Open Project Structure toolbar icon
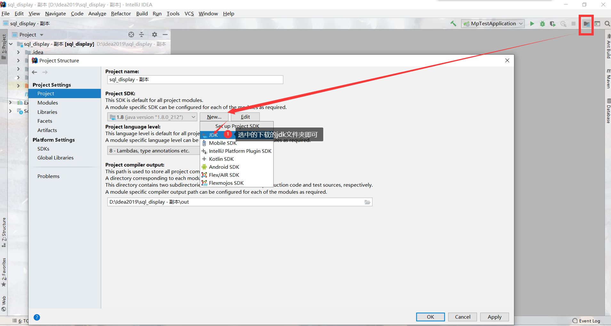Image resolution: width=611 pixels, height=326 pixels. [586, 24]
